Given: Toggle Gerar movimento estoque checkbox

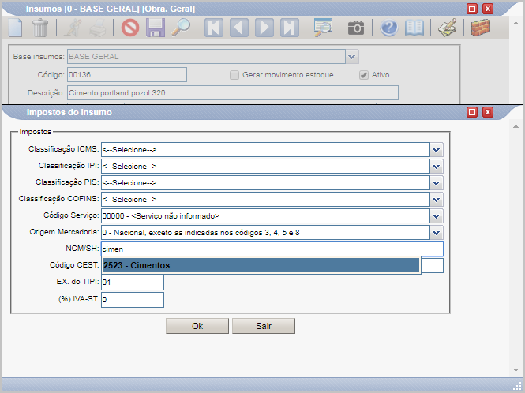Looking at the screenshot, I should (x=234, y=75).
